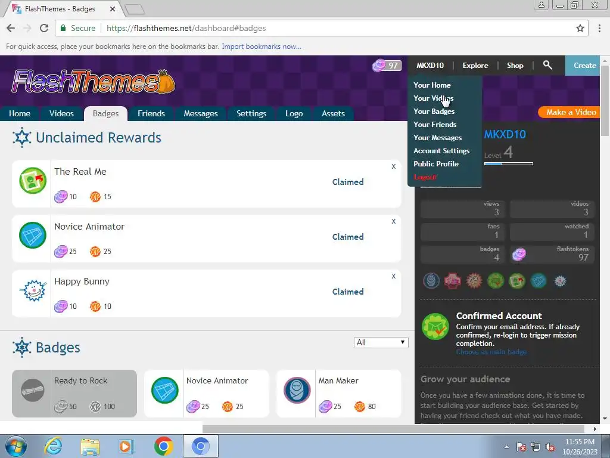Click Claimed on the Happy Bunny reward
Image resolution: width=610 pixels, height=458 pixels.
coord(348,292)
